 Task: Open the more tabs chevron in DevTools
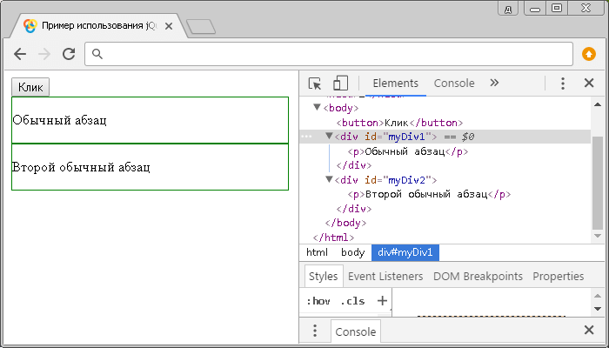(x=494, y=83)
